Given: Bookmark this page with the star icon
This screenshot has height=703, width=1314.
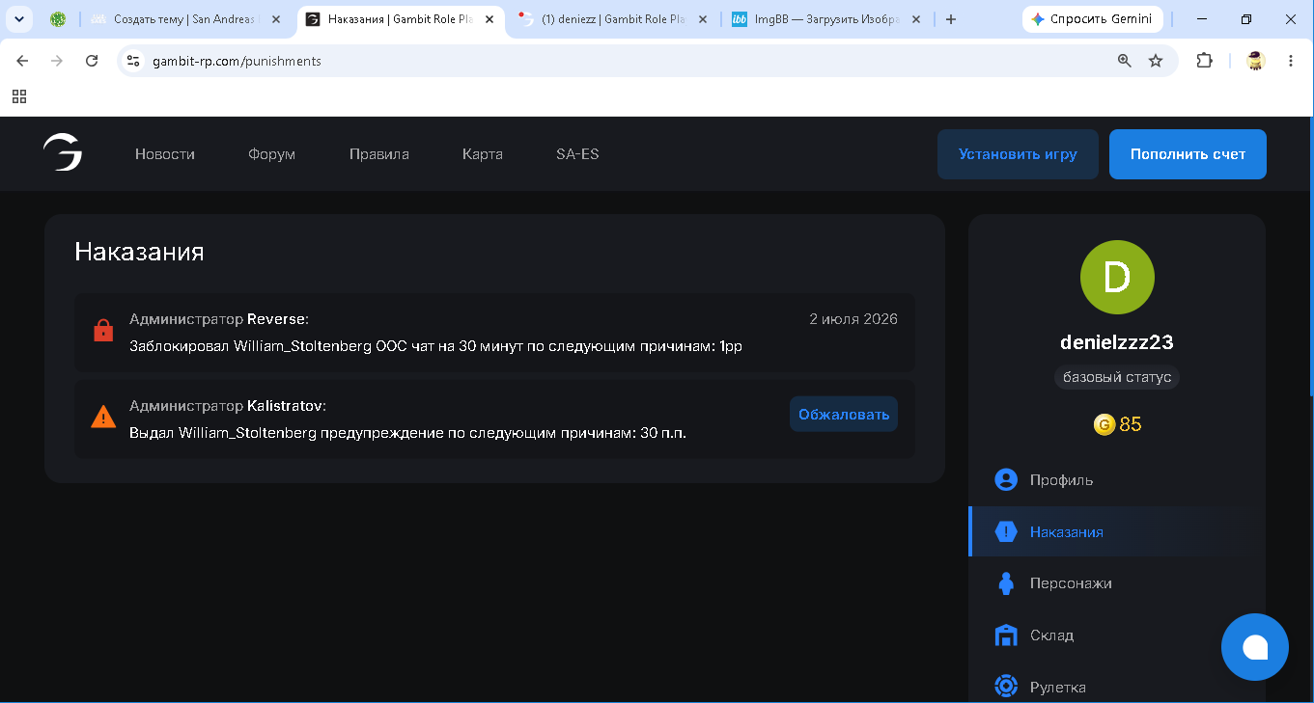Looking at the screenshot, I should pyautogui.click(x=1156, y=61).
